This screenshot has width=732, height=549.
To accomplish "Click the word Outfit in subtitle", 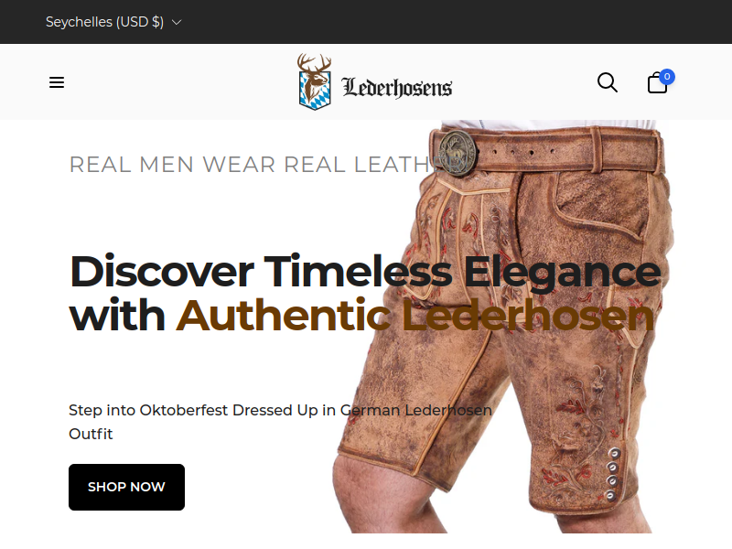I will click(x=91, y=434).
